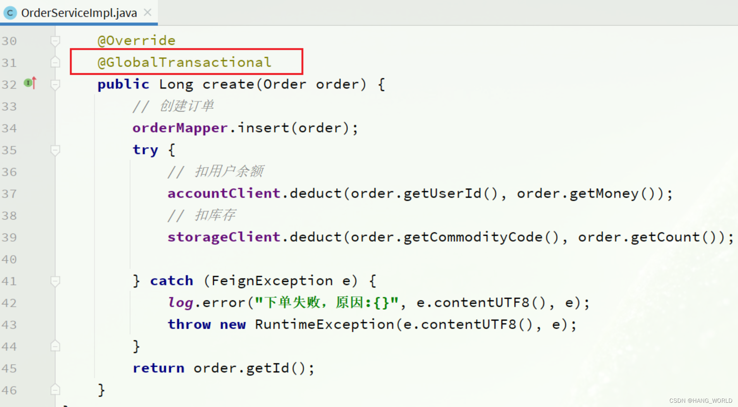This screenshot has height=407, width=738.
Task: Click 'getCount()' on line 39
Action: (x=673, y=237)
